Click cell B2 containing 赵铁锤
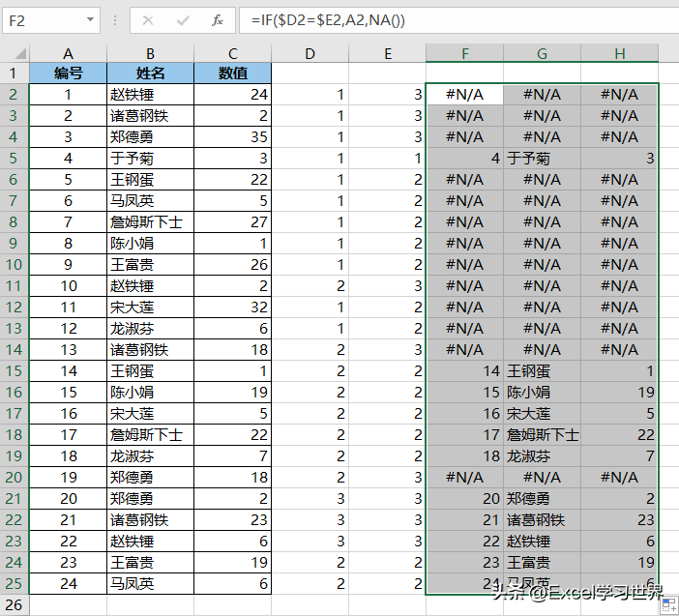The image size is (679, 616). (150, 95)
